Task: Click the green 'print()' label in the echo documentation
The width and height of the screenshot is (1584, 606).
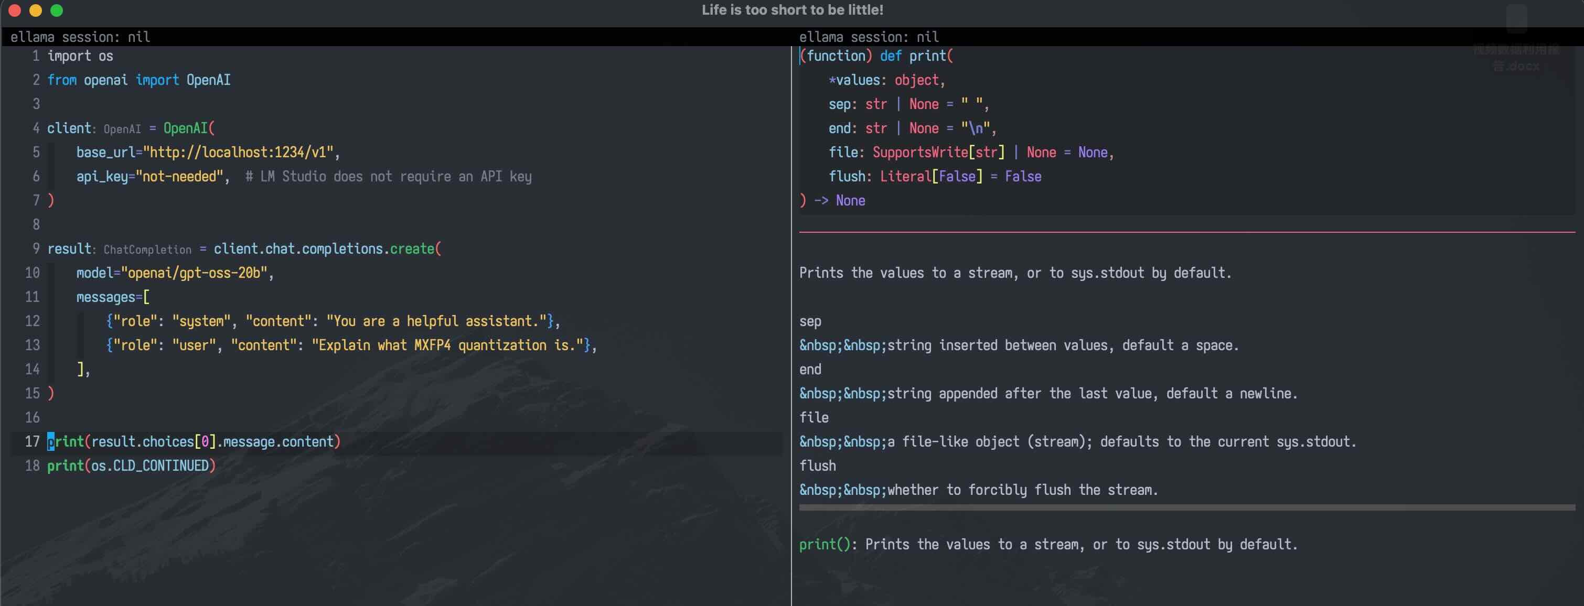Action: [x=824, y=545]
